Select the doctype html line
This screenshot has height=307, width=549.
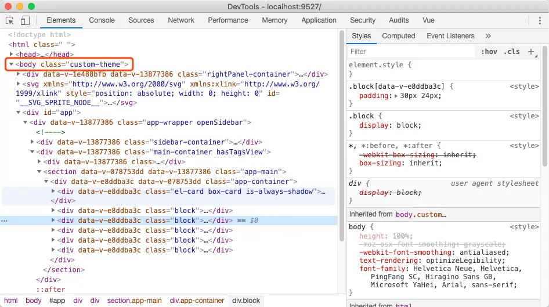[x=39, y=35]
